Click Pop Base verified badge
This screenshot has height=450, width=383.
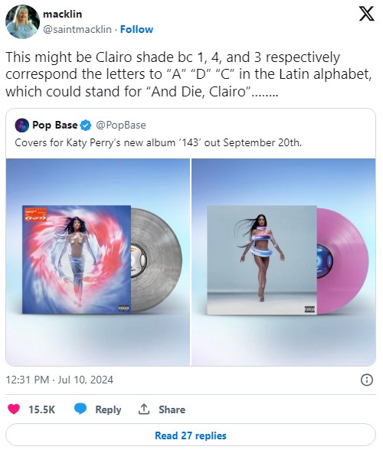coord(85,126)
